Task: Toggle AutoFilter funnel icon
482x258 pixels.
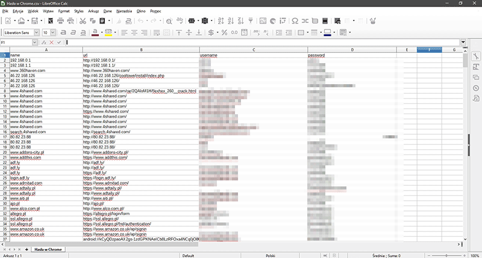Action: click(251, 21)
